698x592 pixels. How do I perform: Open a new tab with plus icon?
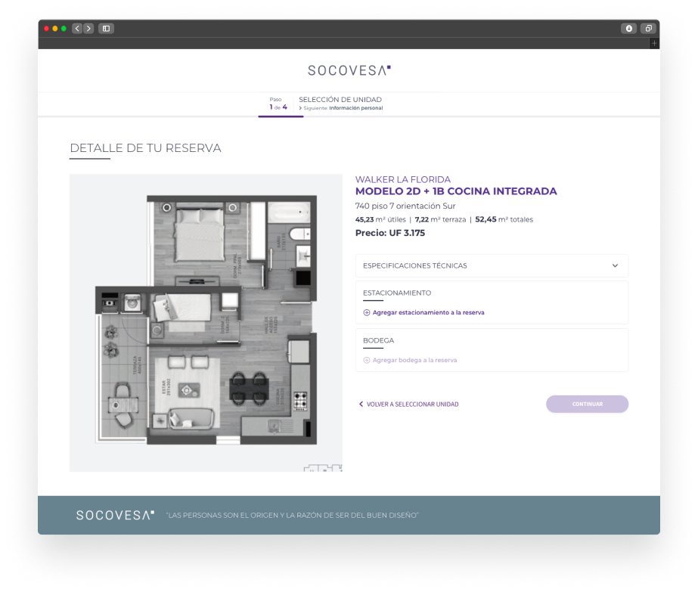(654, 43)
